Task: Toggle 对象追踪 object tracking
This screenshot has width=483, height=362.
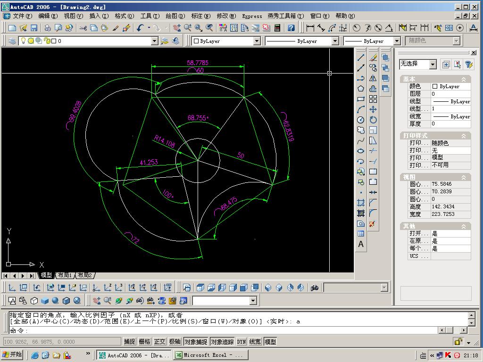Action: [223, 342]
